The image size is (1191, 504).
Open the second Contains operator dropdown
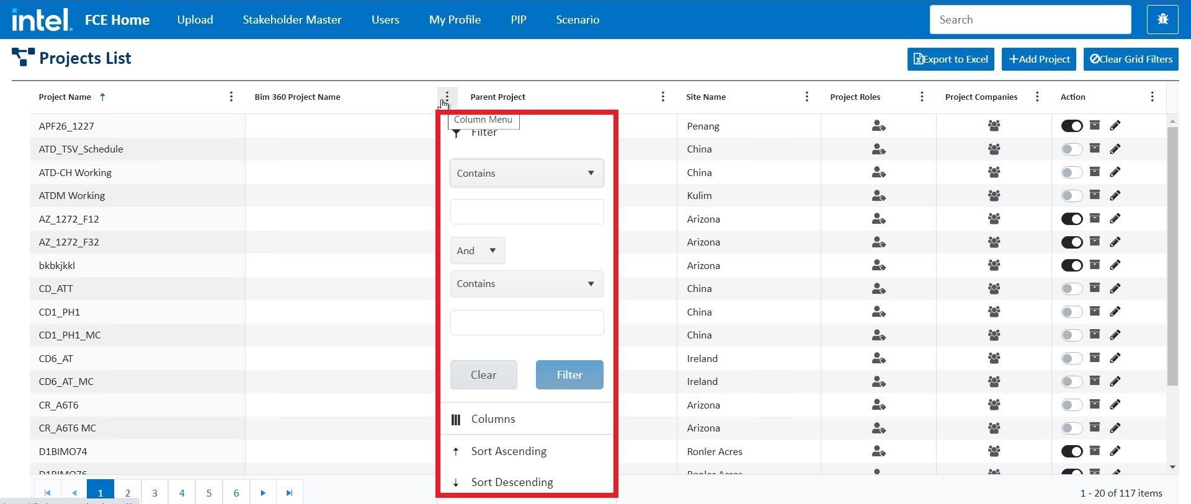[x=527, y=284]
